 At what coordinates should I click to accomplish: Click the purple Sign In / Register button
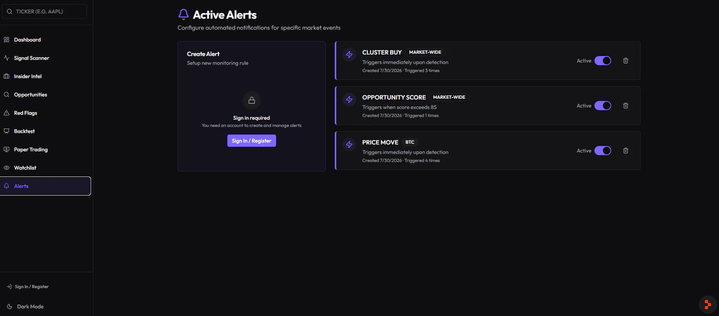pos(252,141)
